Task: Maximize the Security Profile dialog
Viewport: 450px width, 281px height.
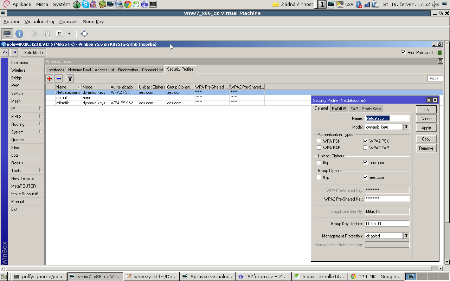Action: coord(429,100)
